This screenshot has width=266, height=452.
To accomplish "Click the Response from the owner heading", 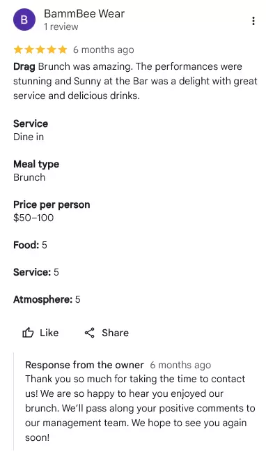I will pyautogui.click(x=84, y=365).
